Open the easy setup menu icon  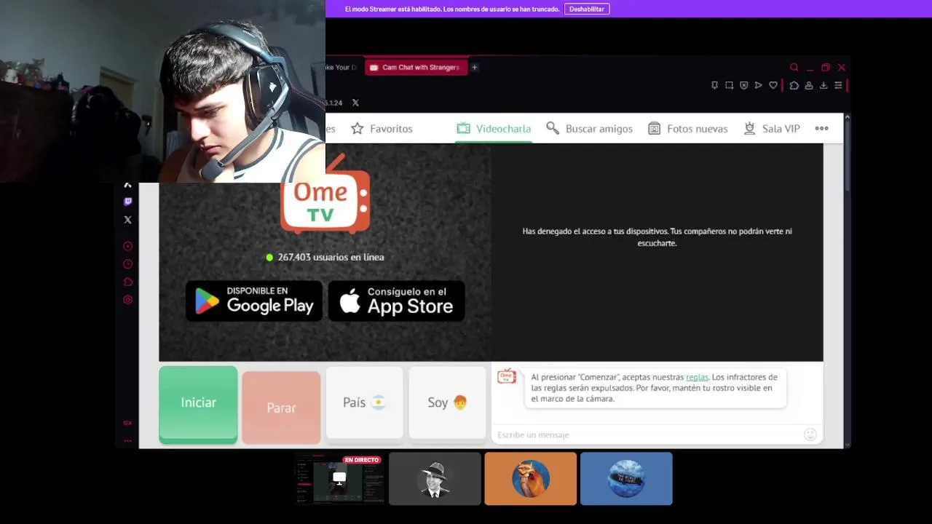pos(838,85)
